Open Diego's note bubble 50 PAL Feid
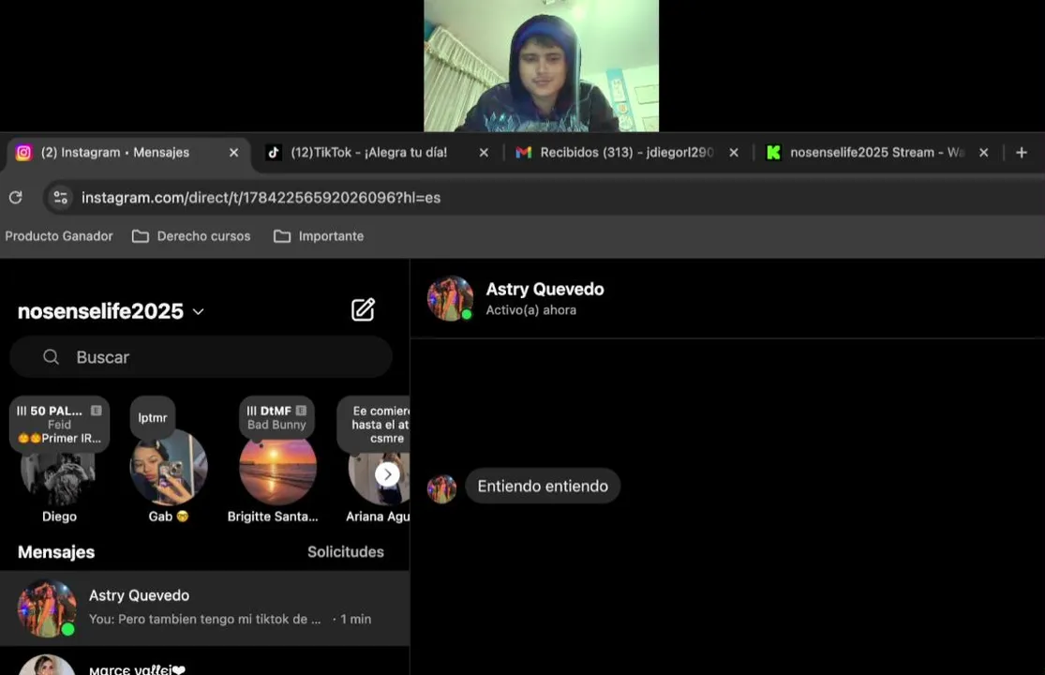The width and height of the screenshot is (1045, 675). click(59, 425)
